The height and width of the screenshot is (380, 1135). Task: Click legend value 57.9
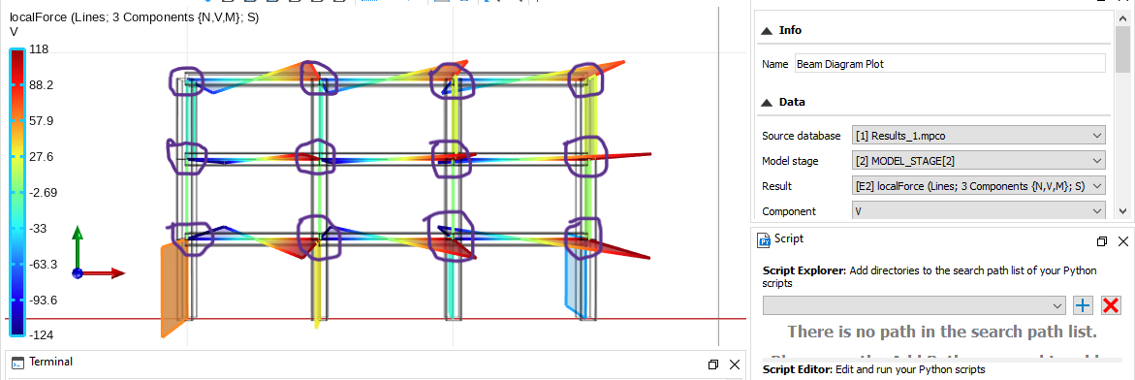(41, 120)
